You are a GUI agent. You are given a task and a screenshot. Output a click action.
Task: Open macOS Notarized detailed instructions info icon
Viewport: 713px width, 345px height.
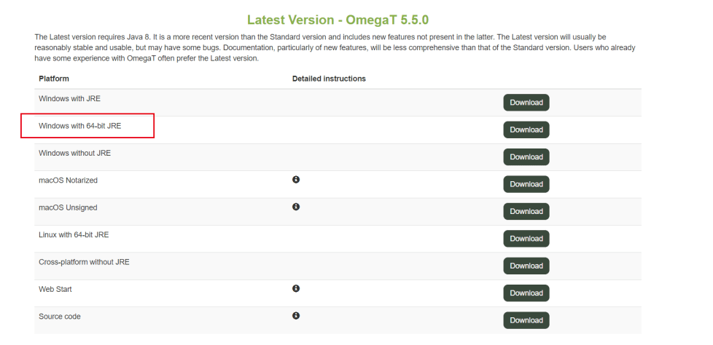click(296, 180)
